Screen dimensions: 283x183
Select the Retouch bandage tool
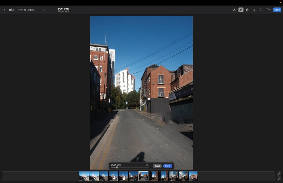tap(241, 10)
